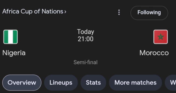The height and width of the screenshot is (93, 176).
Task: Switch to the Overview tab
Action: 22,82
